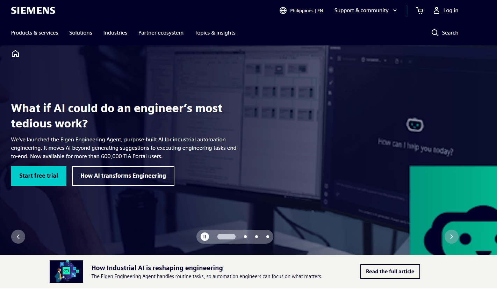This screenshot has height=289, width=497.
Task: Open the Industrial AI article thumbnail
Action: tap(66, 272)
